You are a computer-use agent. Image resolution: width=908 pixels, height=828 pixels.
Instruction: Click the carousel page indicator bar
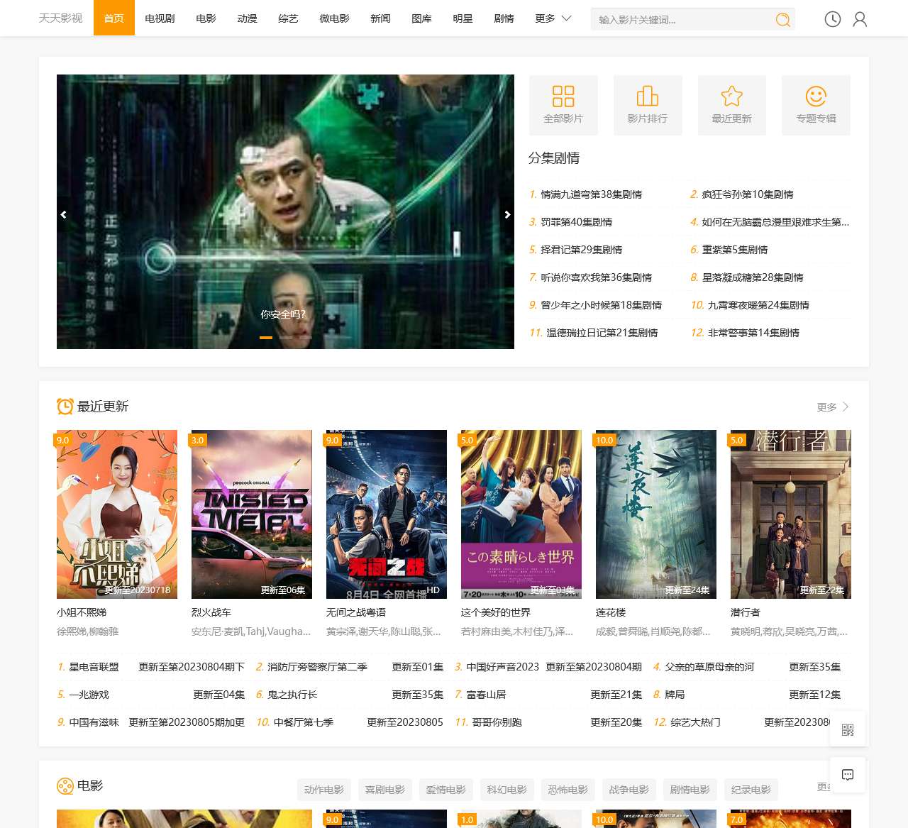[266, 338]
